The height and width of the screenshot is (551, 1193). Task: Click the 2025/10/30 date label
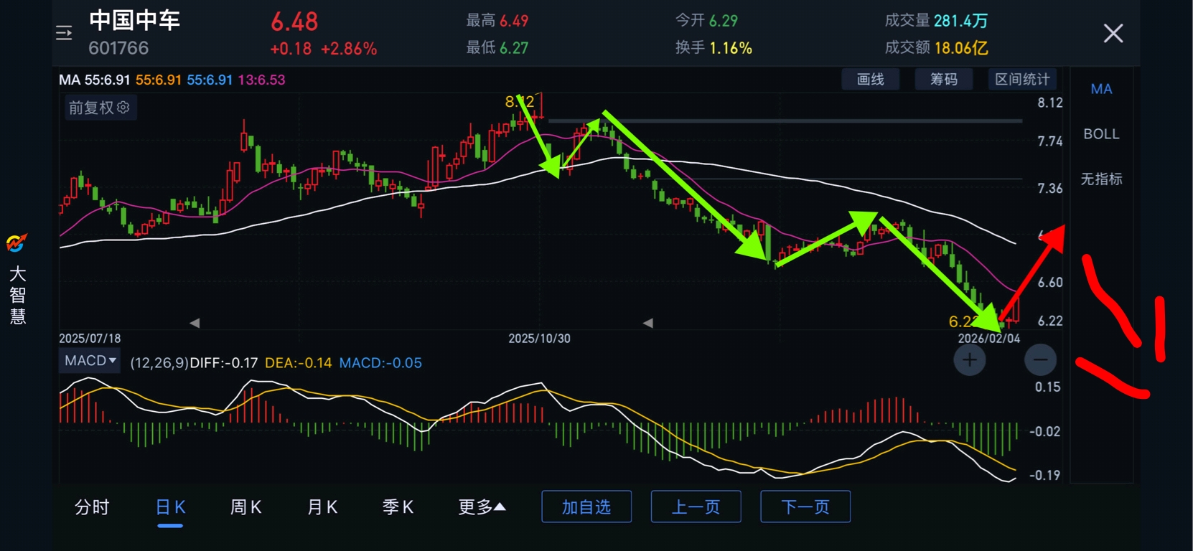tap(539, 339)
